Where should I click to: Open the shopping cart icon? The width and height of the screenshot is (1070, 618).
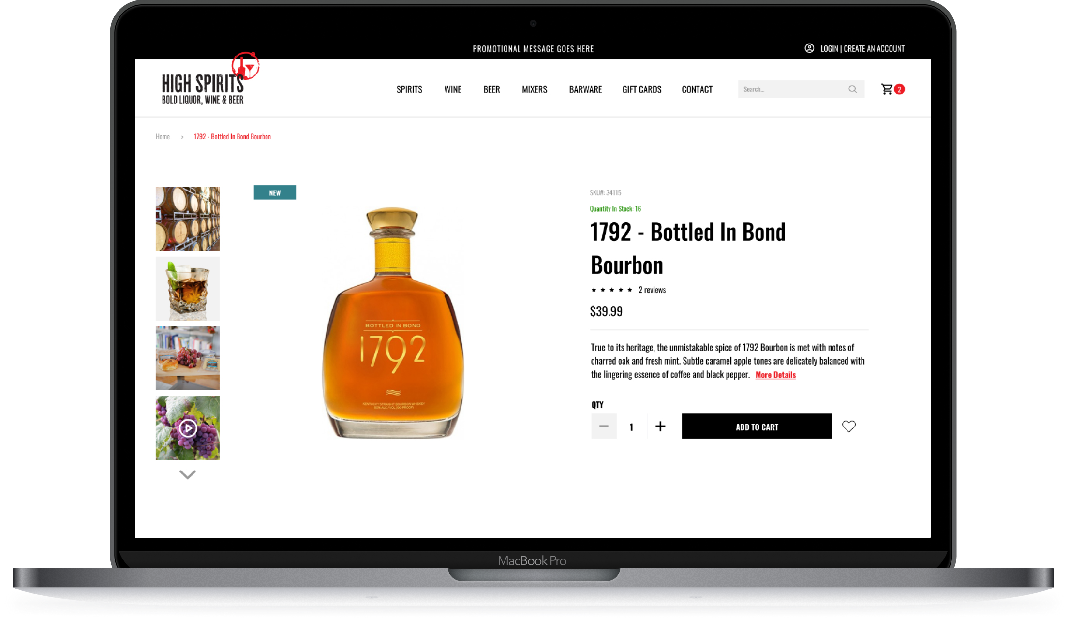click(x=887, y=89)
